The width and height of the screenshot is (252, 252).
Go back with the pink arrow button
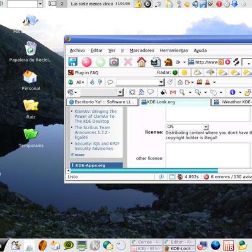click(86, 62)
